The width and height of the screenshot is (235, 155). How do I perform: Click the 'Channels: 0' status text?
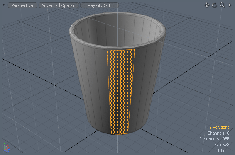(219, 133)
